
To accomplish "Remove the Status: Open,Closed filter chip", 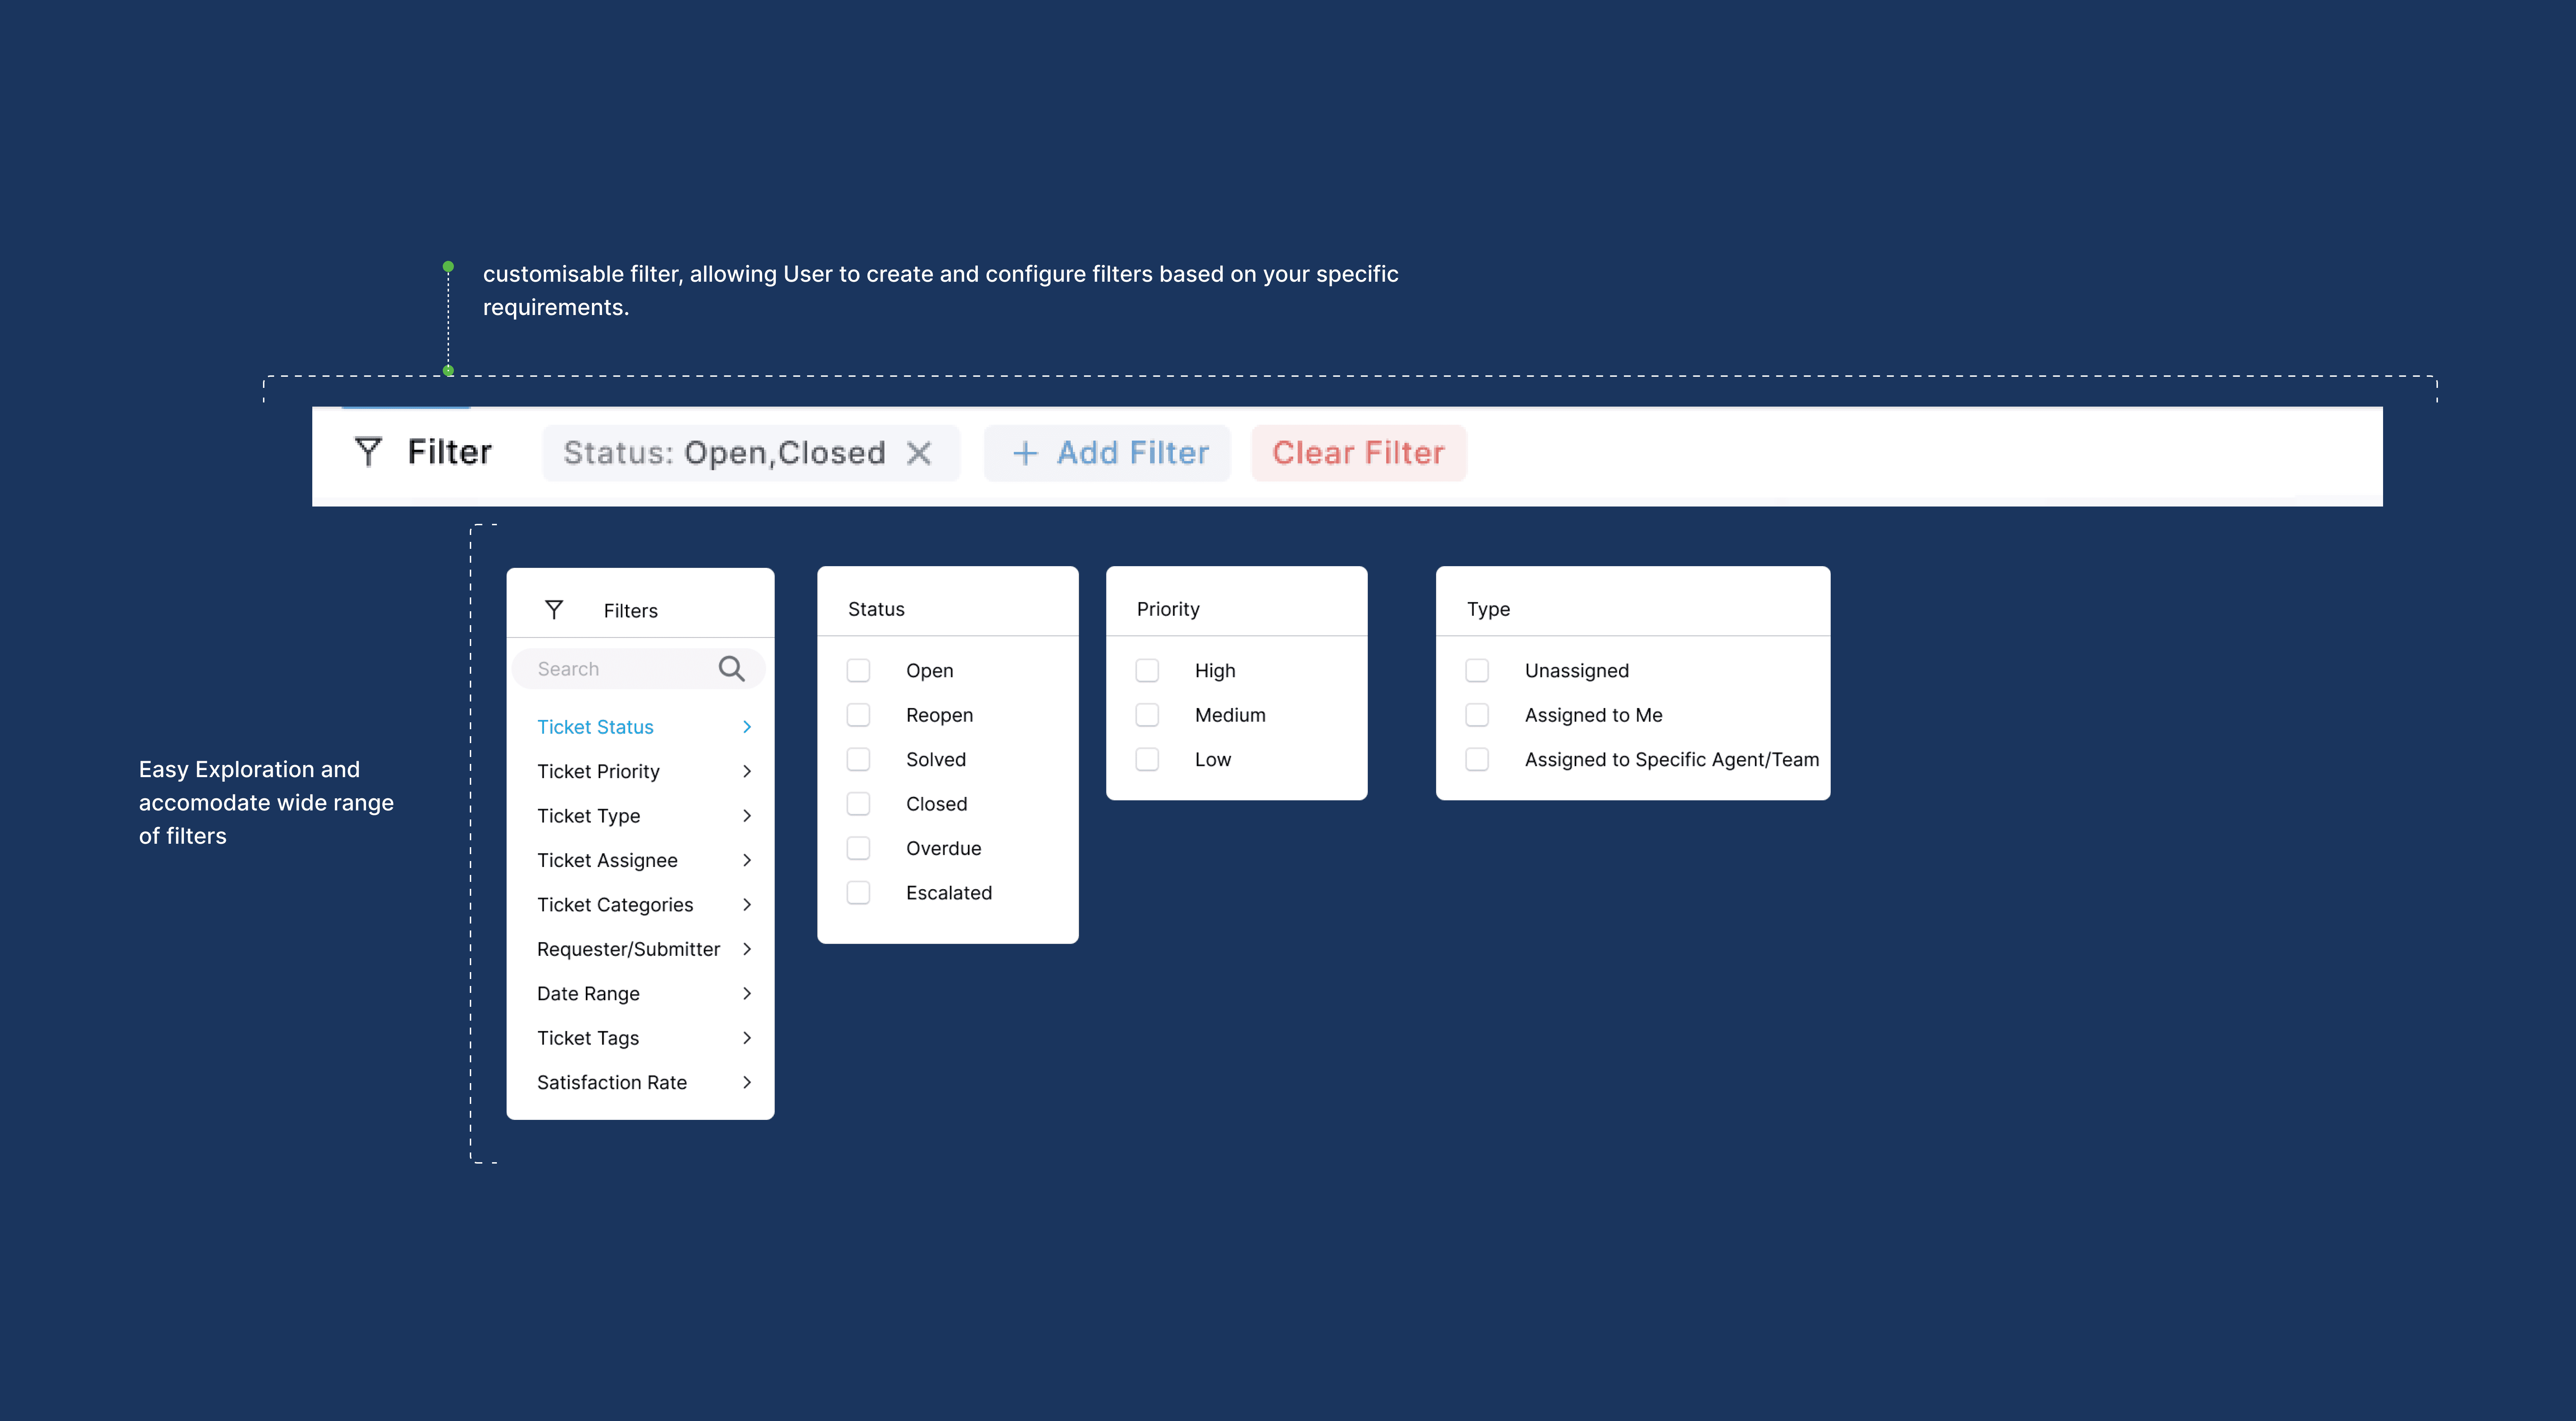I will [919, 453].
